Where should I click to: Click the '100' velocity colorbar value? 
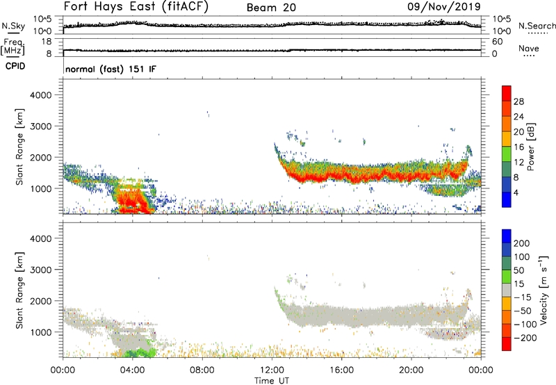tap(522, 257)
